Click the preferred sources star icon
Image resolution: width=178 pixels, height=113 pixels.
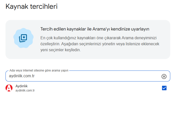(x=23, y=38)
